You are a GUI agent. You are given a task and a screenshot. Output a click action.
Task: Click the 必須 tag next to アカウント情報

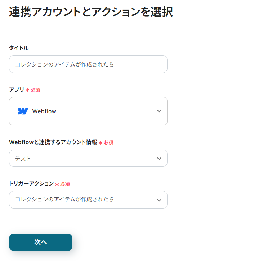108,142
